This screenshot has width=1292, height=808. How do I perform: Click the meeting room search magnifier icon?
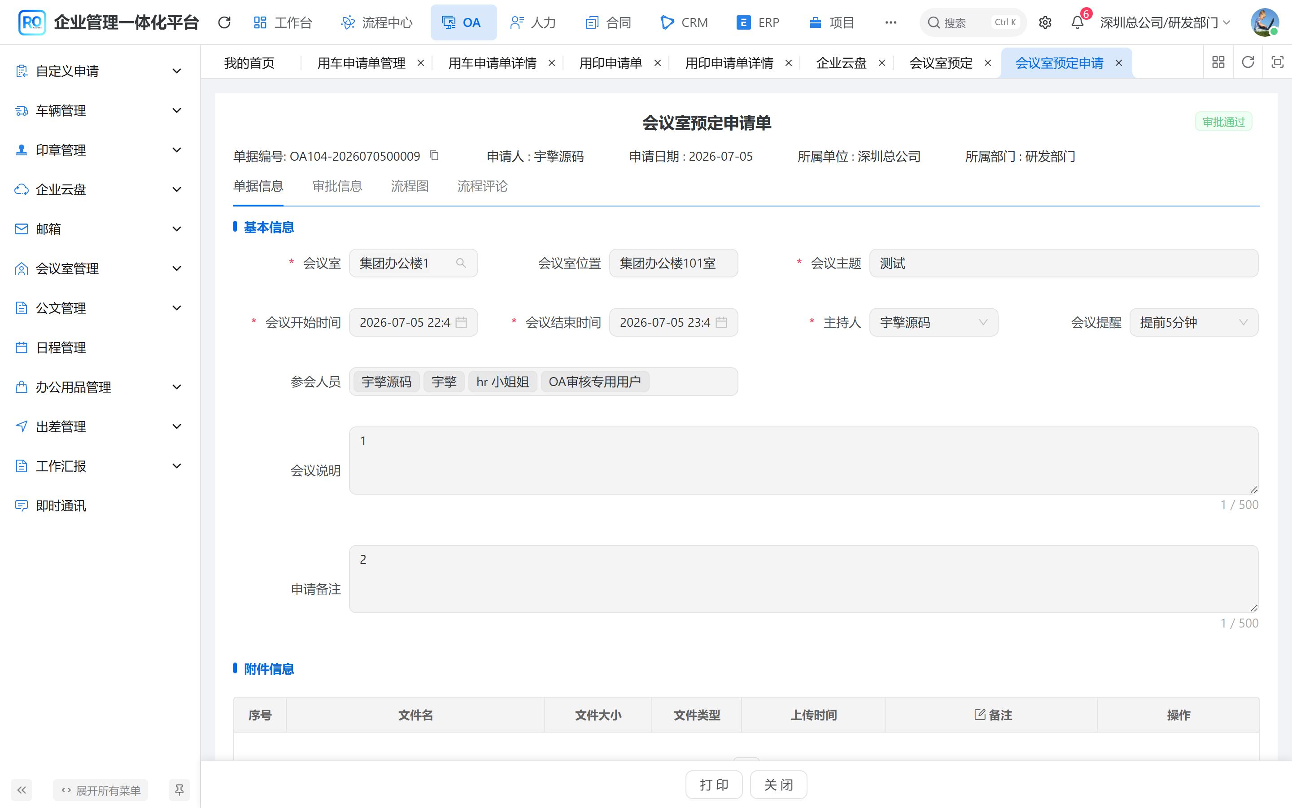click(461, 263)
